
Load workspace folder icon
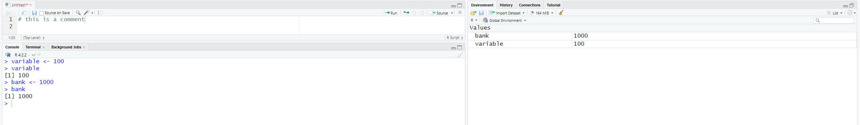pyautogui.click(x=473, y=13)
